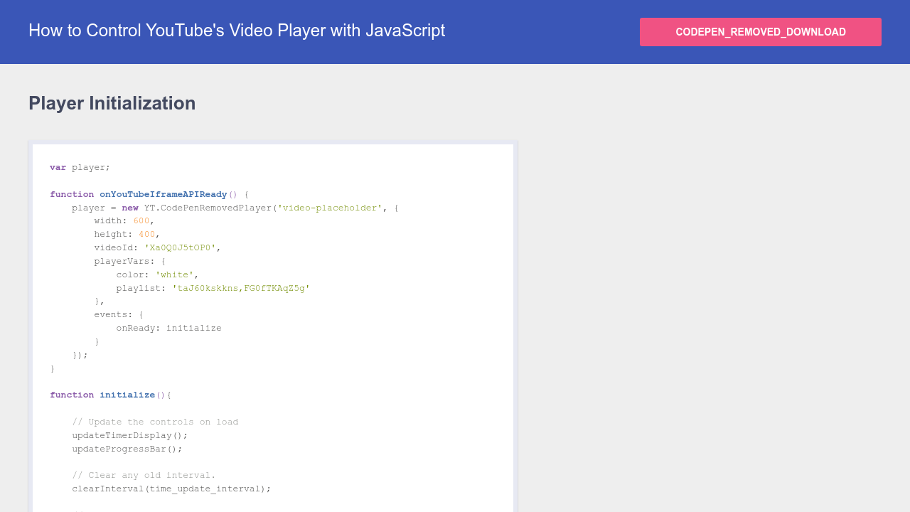Click the width value 600

coord(141,221)
